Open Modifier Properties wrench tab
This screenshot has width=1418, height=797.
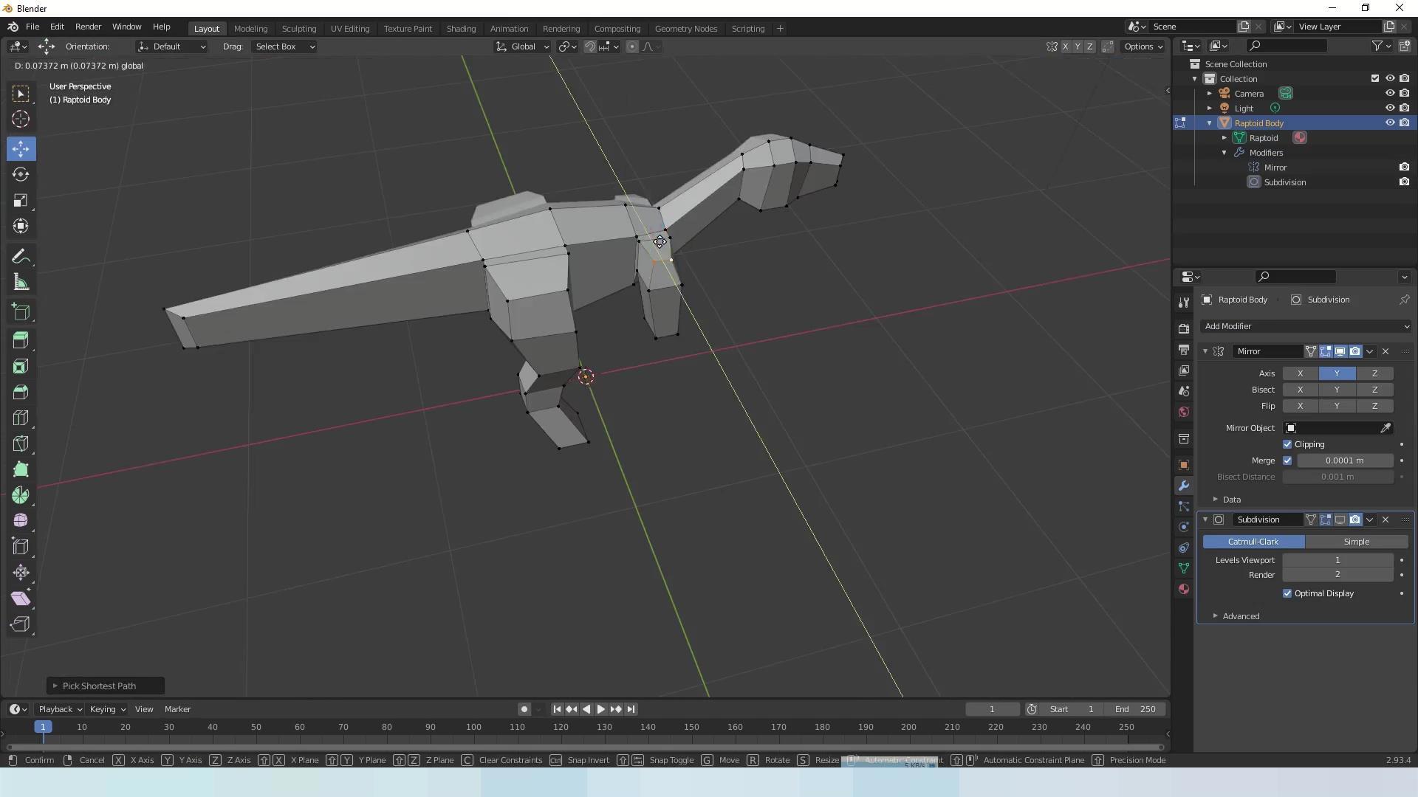click(1184, 486)
